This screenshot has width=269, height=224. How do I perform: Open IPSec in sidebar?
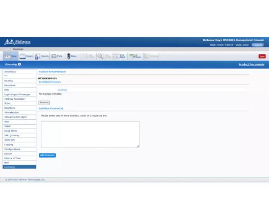[x=19, y=103]
